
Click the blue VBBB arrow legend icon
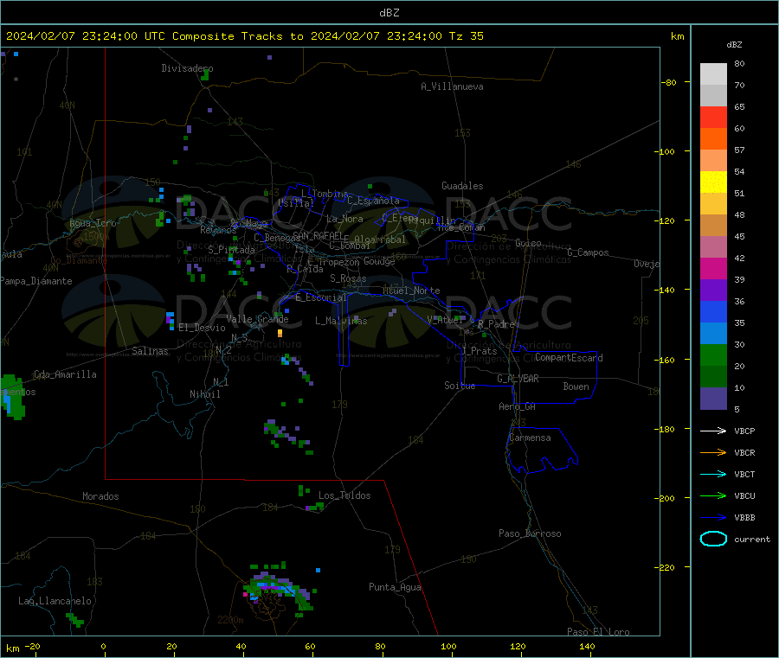pyautogui.click(x=713, y=517)
